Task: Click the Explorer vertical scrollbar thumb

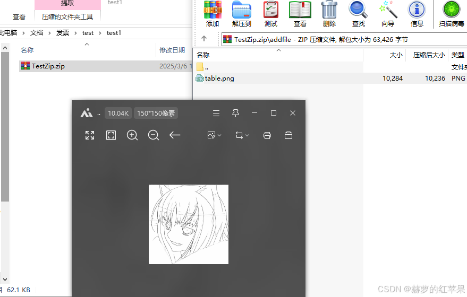Action: click(5, 127)
